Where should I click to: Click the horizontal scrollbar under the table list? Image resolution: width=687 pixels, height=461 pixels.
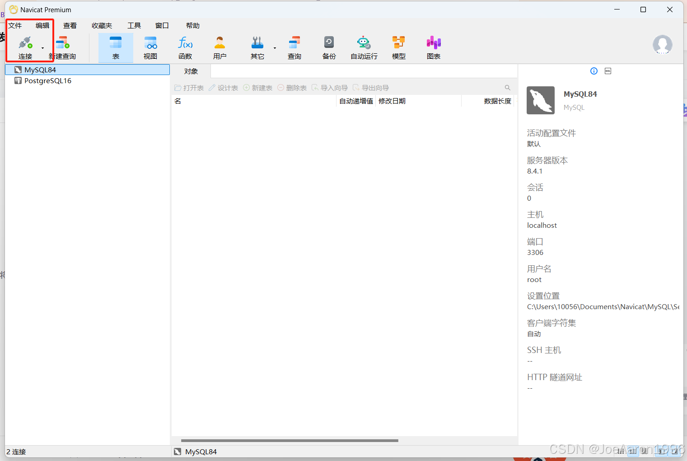coord(290,440)
